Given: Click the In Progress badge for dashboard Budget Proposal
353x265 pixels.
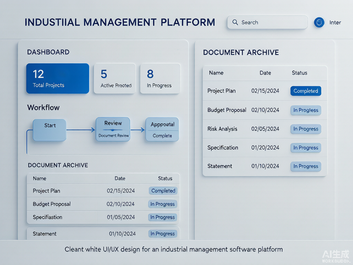Looking at the screenshot, I should [163, 204].
